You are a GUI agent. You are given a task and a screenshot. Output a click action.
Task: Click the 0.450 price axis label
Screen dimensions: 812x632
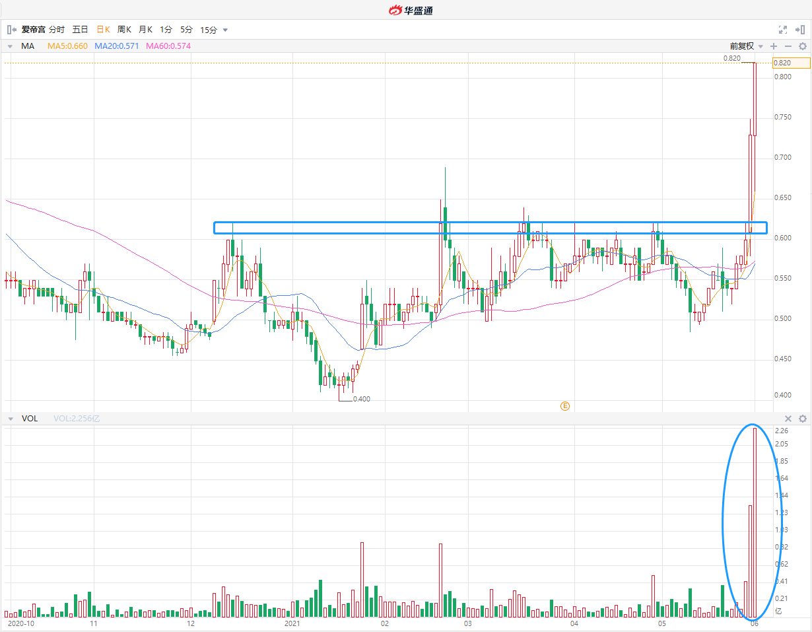[783, 359]
